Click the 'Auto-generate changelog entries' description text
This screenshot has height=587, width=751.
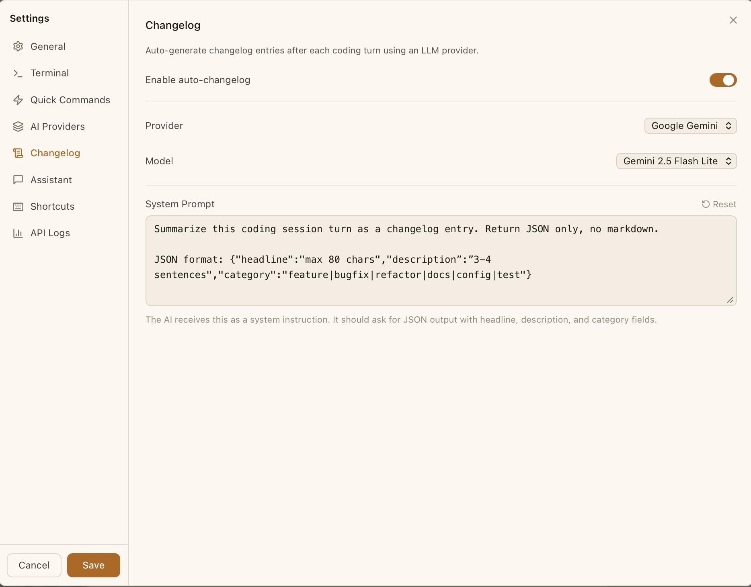pos(312,51)
